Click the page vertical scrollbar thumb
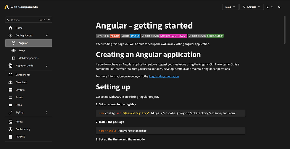Screen dimensions: 290x149 click(x=285, y=30)
